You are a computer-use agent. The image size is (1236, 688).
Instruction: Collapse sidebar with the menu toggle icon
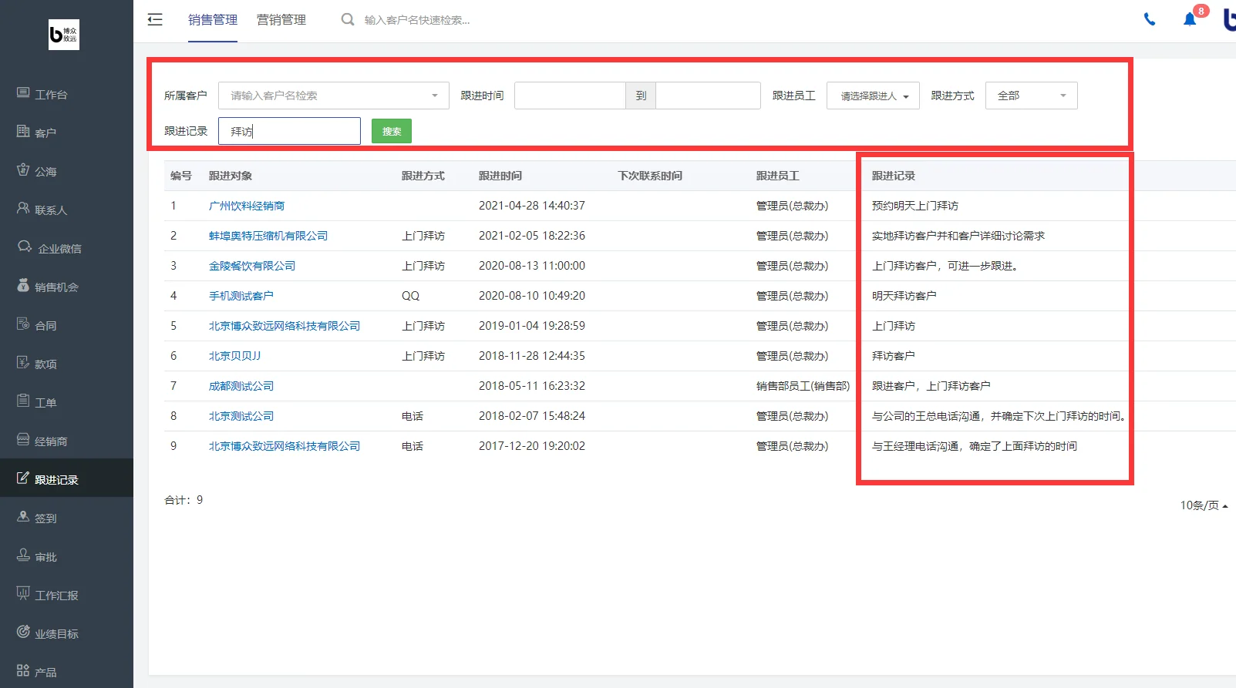click(x=155, y=19)
